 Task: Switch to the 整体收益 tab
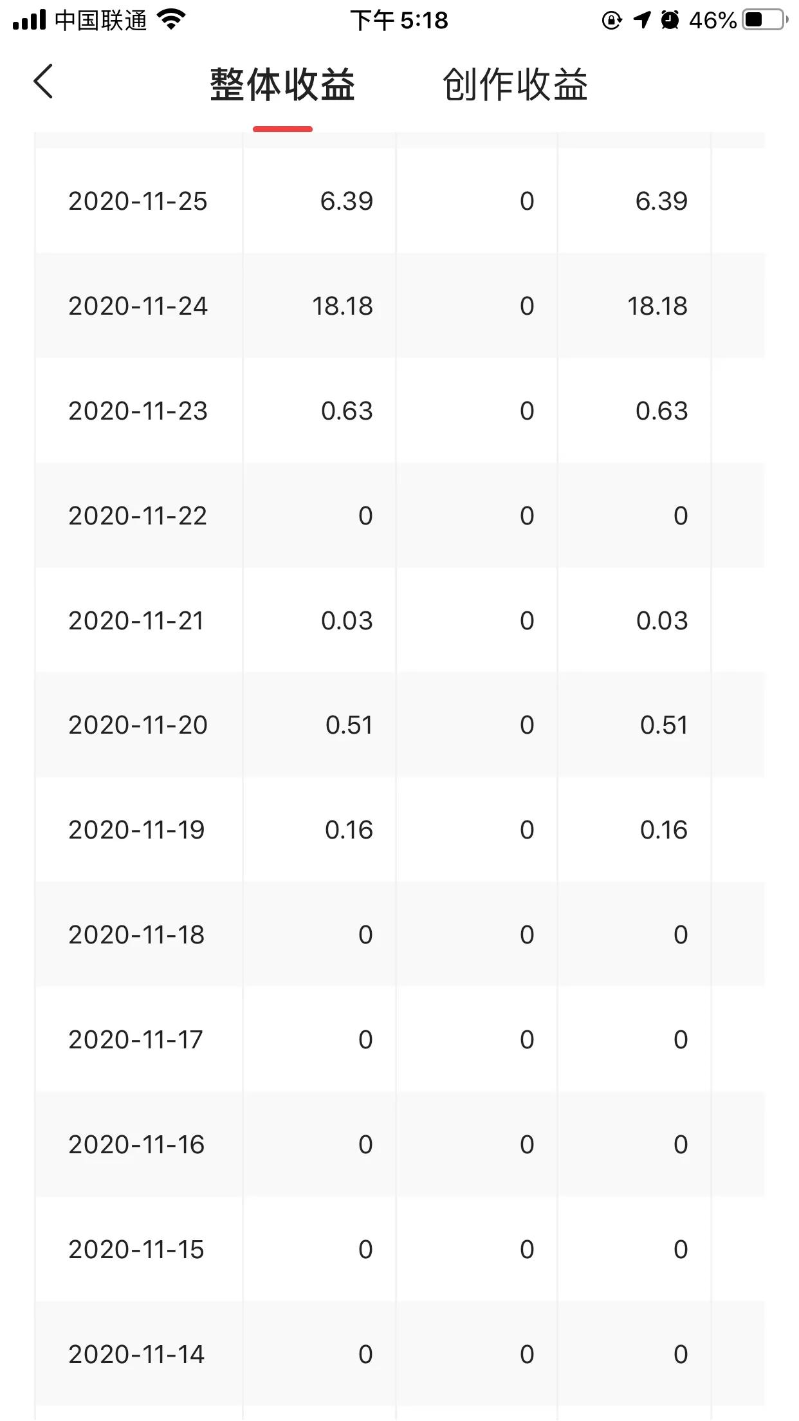coord(282,85)
